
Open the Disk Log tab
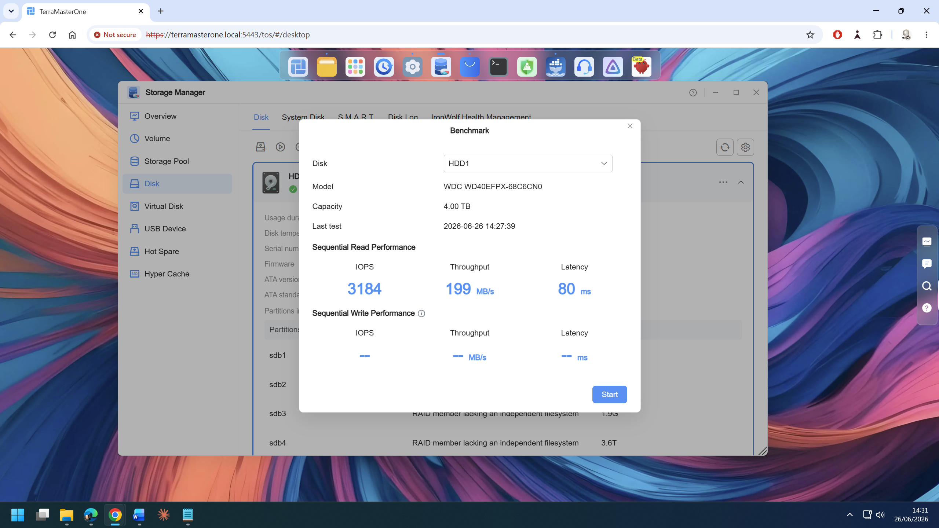pos(403,117)
